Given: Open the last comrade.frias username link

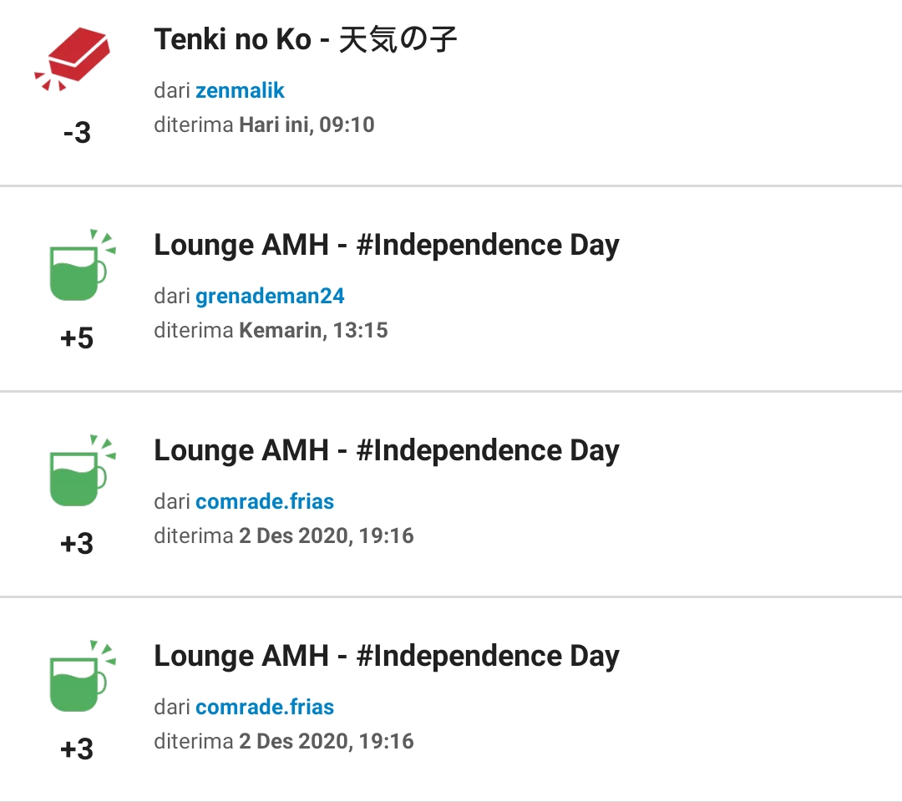Looking at the screenshot, I should click(265, 707).
